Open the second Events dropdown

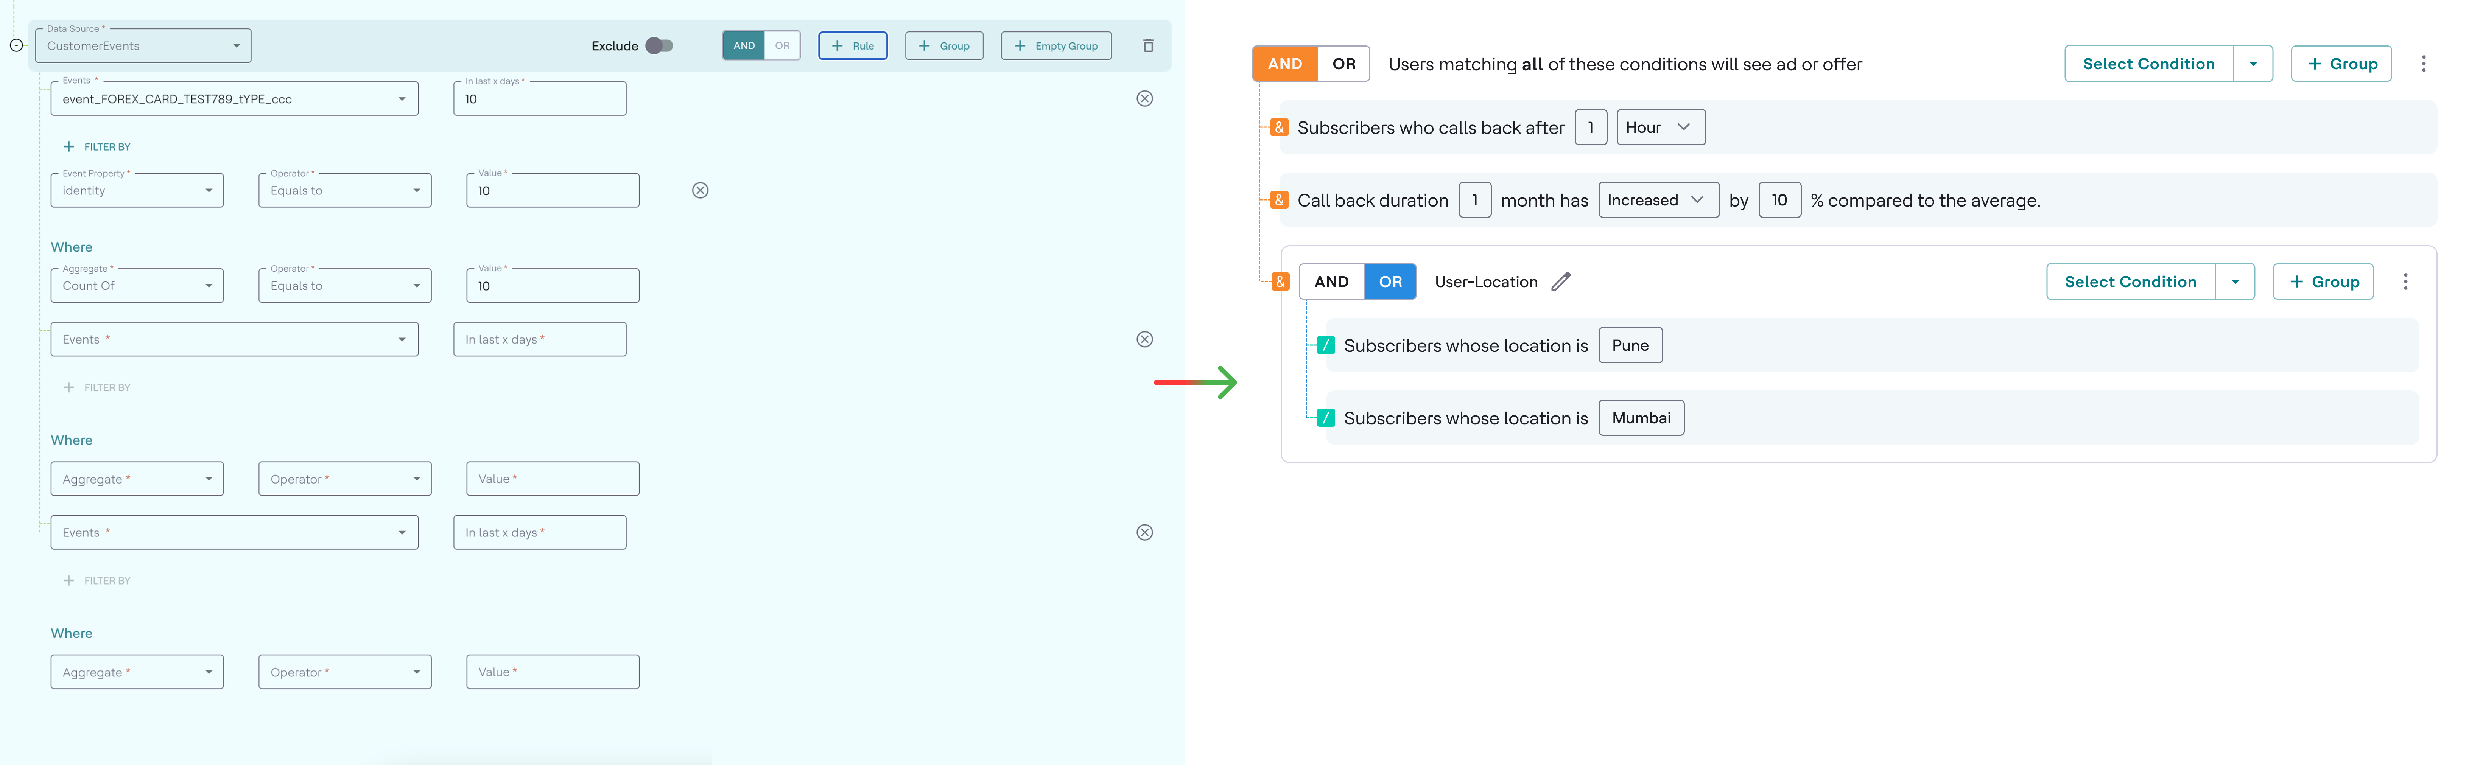[x=234, y=339]
